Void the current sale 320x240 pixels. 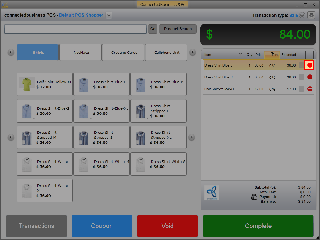(167, 226)
